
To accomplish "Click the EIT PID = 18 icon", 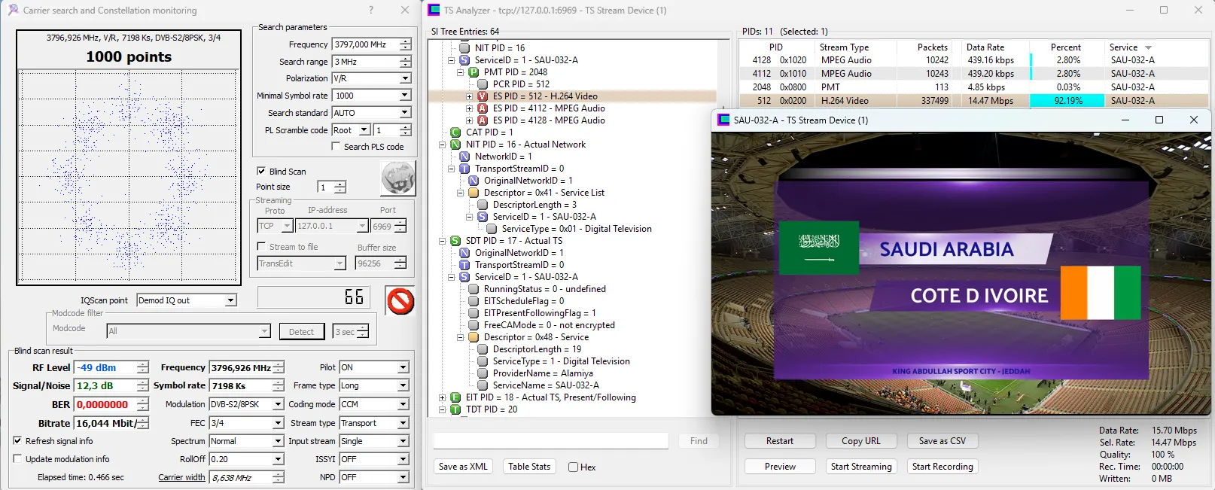I will 455,397.
